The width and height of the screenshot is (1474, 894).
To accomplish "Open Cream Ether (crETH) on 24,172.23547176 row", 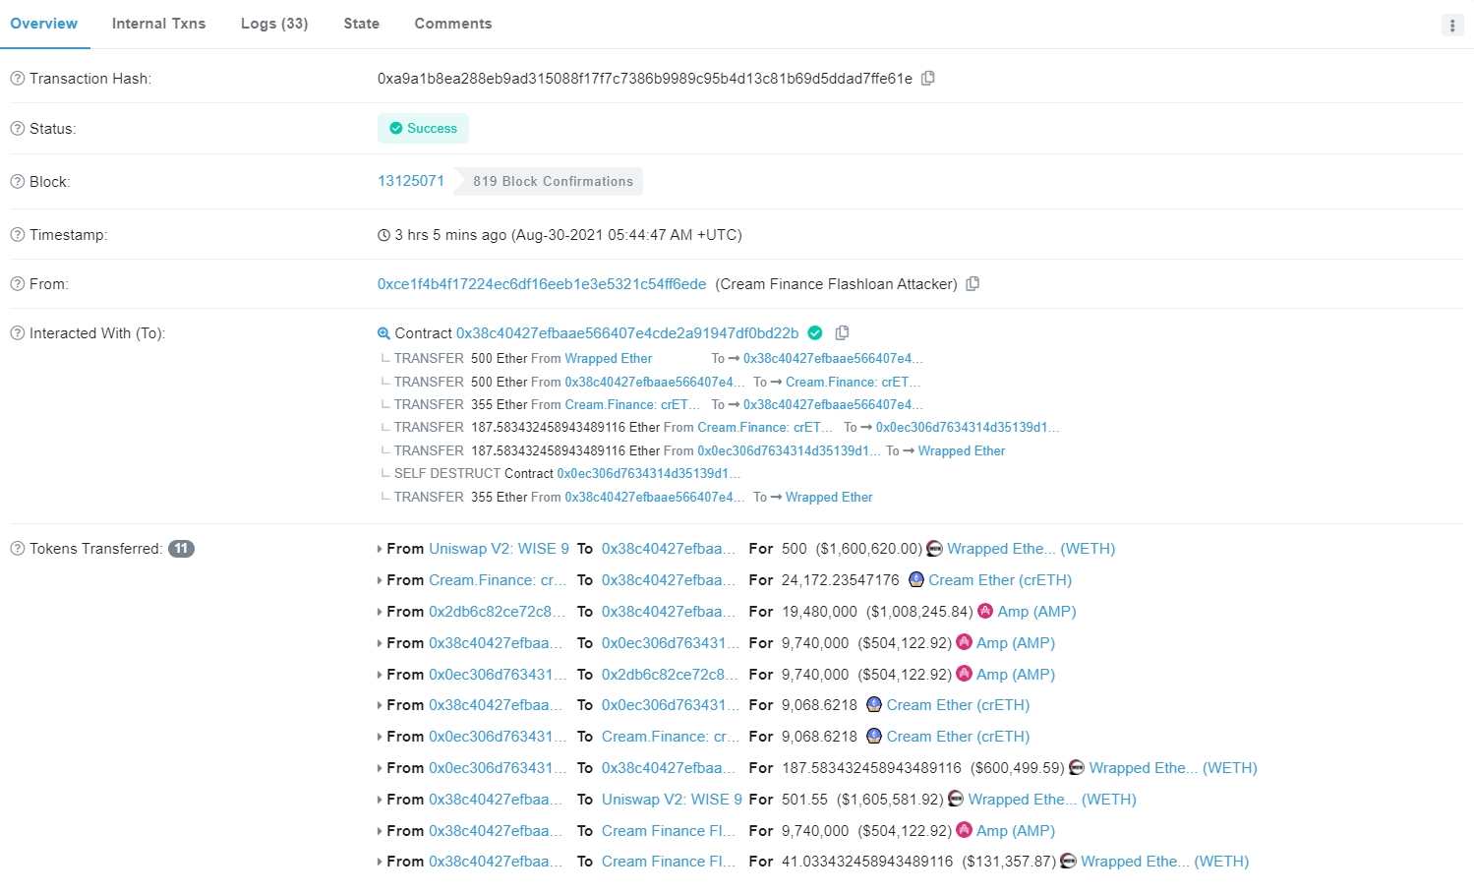I will [x=1000, y=579].
